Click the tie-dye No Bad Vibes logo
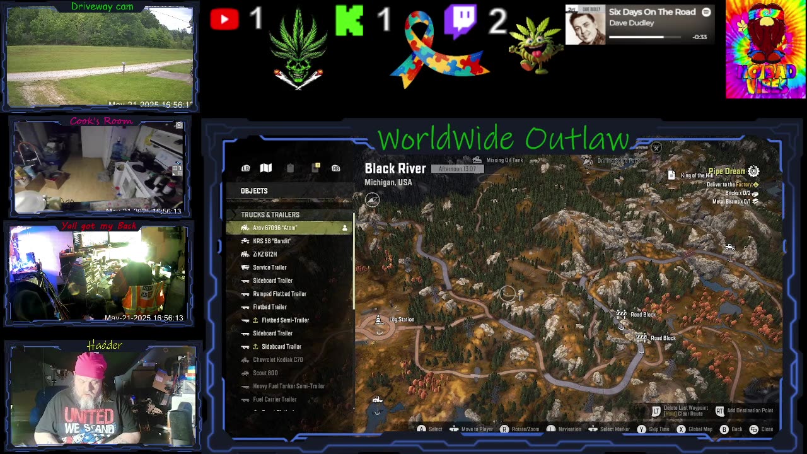This screenshot has height=454, width=807. pos(765,49)
